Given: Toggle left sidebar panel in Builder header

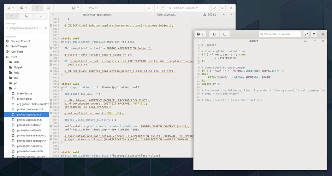Looking at the screenshot, I should coord(38,8).
